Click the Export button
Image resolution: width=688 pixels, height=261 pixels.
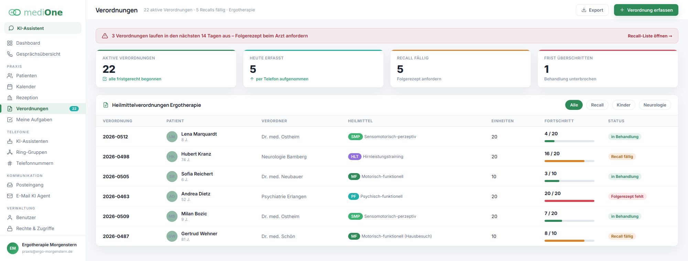pyautogui.click(x=592, y=10)
